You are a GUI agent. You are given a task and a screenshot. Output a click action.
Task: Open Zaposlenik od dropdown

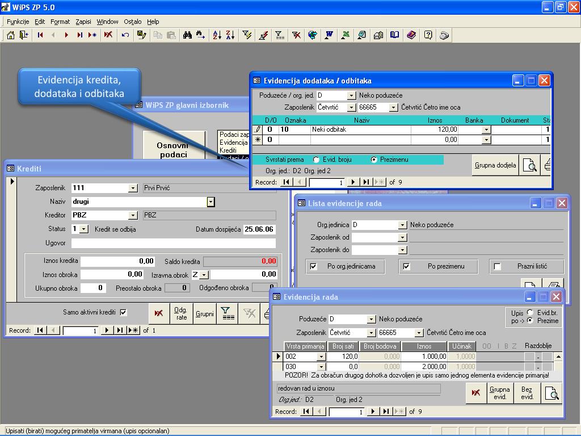[402, 238]
